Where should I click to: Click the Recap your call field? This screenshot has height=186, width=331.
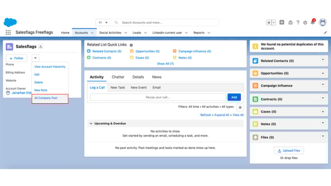coord(158,97)
